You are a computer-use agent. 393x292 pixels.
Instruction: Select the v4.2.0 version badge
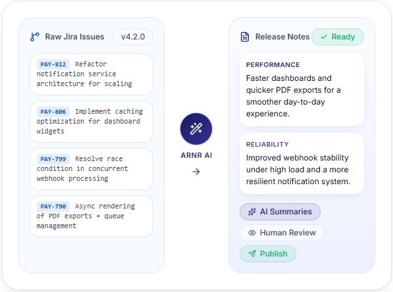(133, 37)
